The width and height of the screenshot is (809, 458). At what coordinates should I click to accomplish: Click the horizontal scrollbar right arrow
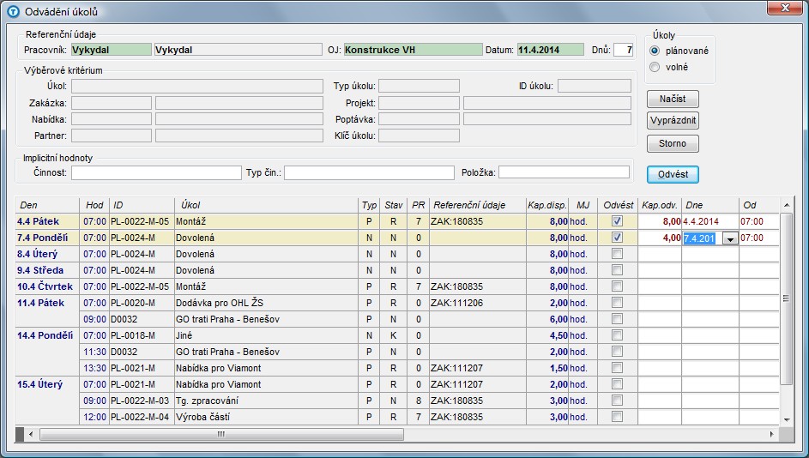point(772,434)
